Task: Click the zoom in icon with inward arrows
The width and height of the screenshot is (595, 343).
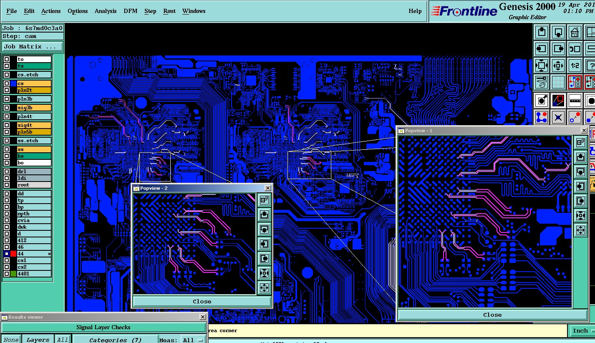Action: coord(542,66)
